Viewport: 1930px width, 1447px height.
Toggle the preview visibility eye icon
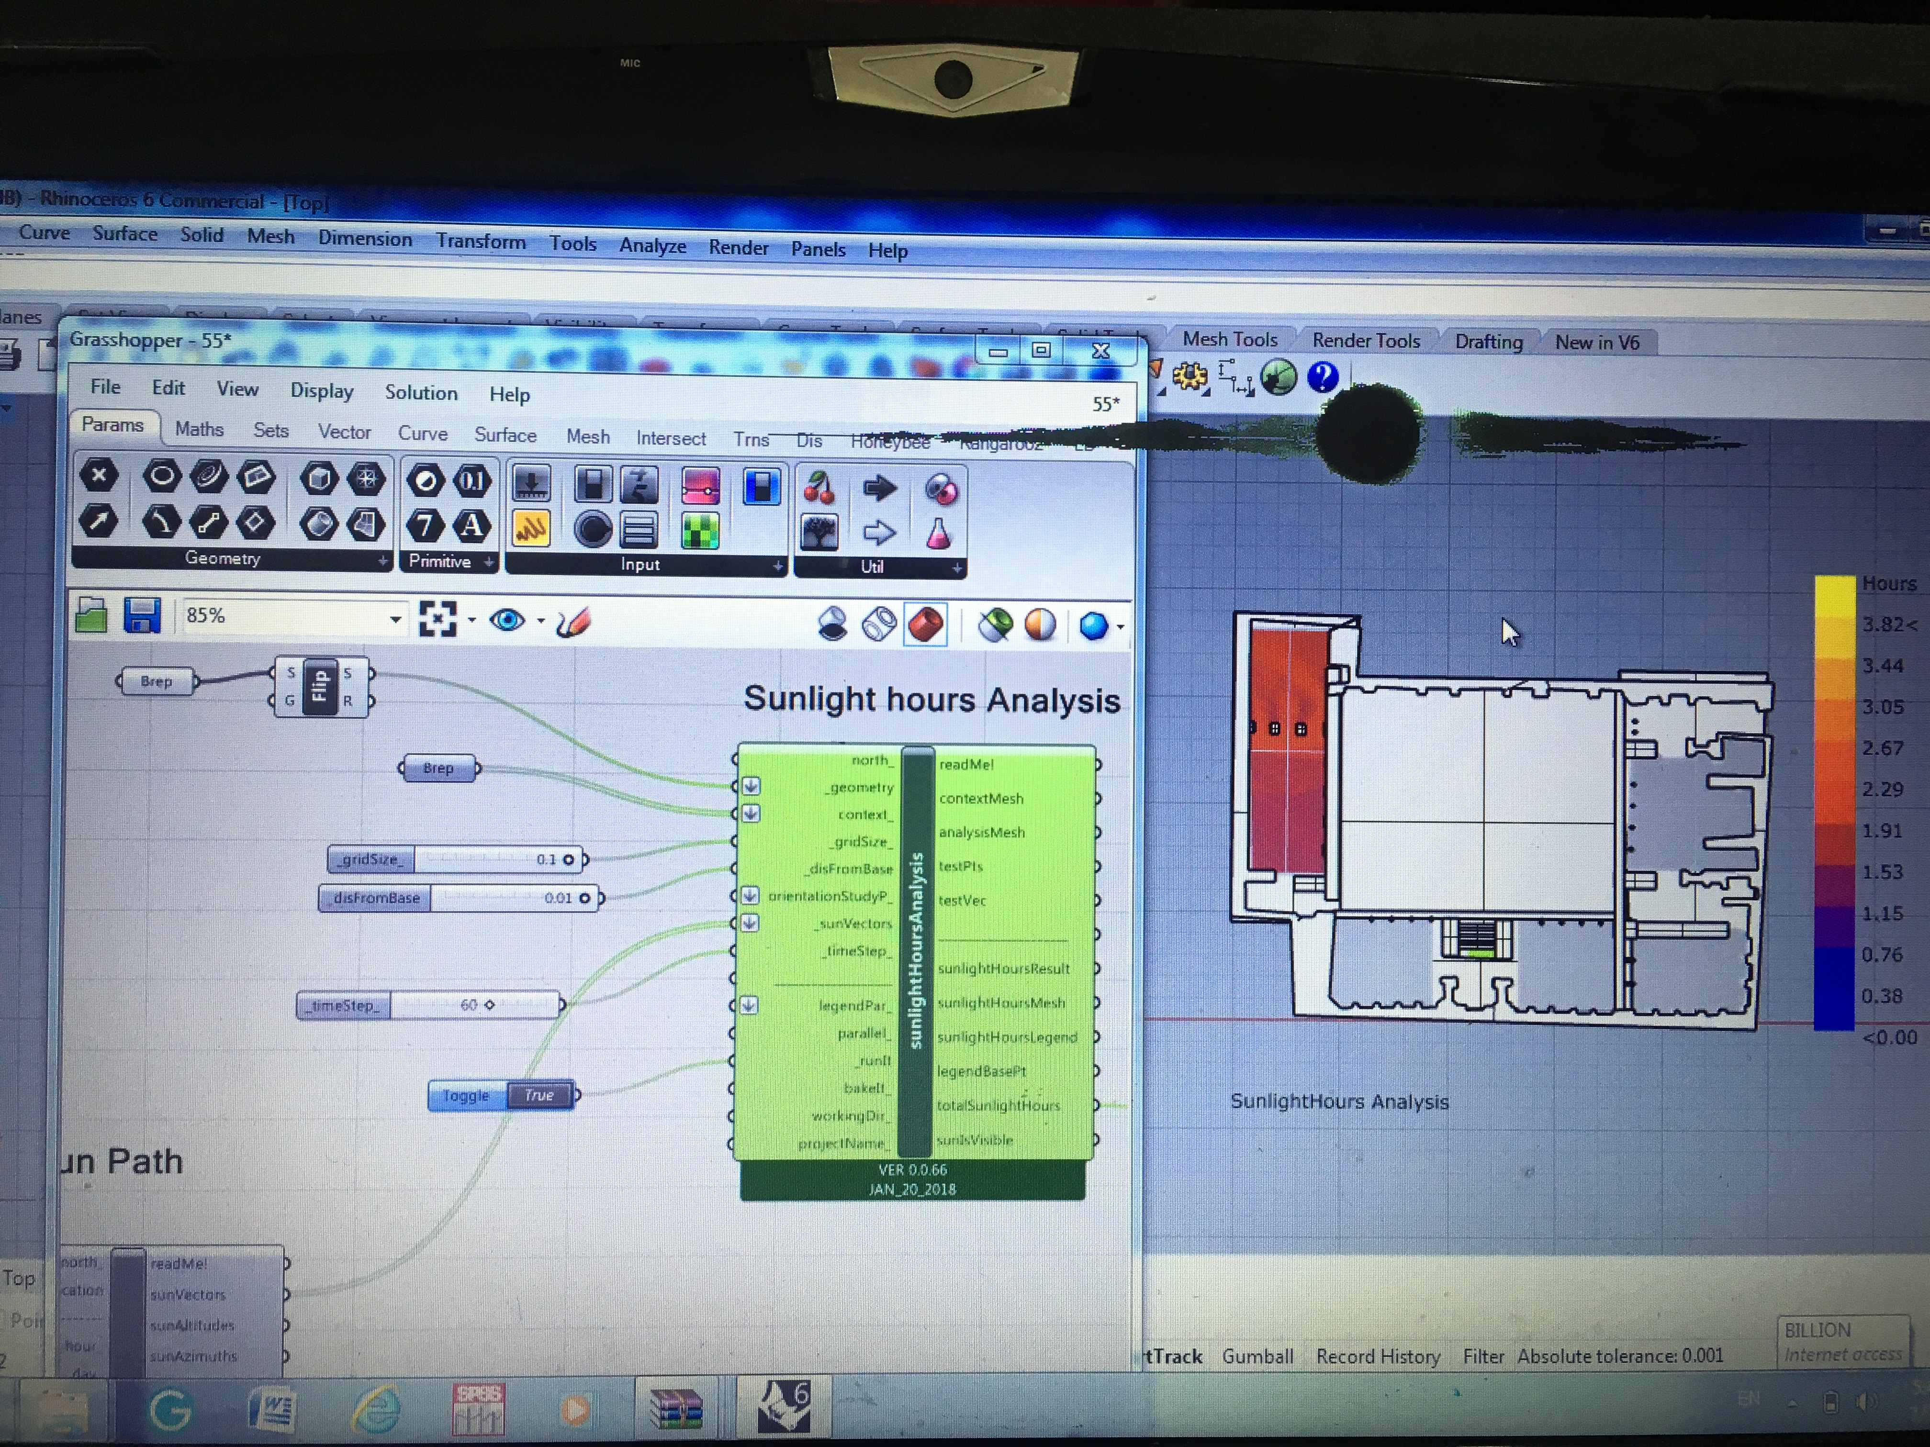507,620
